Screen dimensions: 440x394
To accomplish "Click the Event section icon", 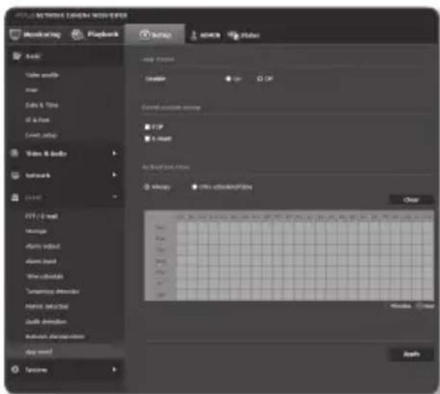I will (x=15, y=197).
